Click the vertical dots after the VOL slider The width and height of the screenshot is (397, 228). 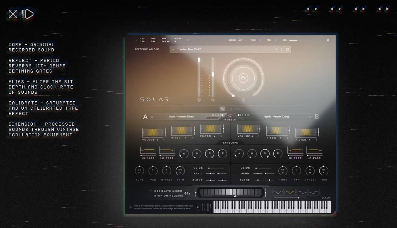point(305,40)
